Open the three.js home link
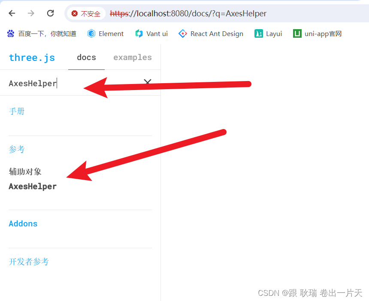This screenshot has width=369, height=301. pos(32,57)
